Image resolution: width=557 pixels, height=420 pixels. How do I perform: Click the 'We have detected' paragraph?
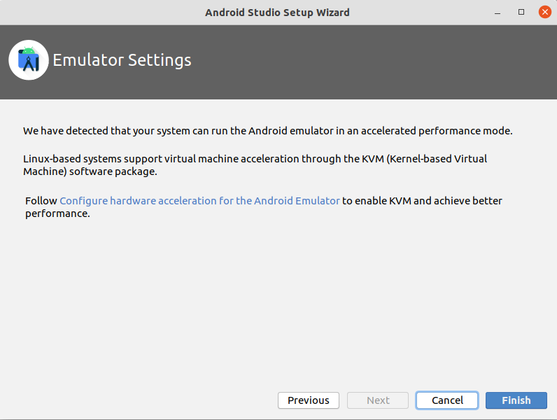[x=267, y=131]
